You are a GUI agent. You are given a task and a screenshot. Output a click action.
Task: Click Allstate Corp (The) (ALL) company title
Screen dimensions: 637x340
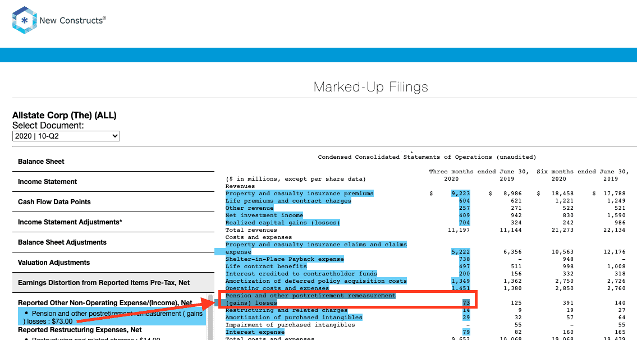click(x=65, y=116)
